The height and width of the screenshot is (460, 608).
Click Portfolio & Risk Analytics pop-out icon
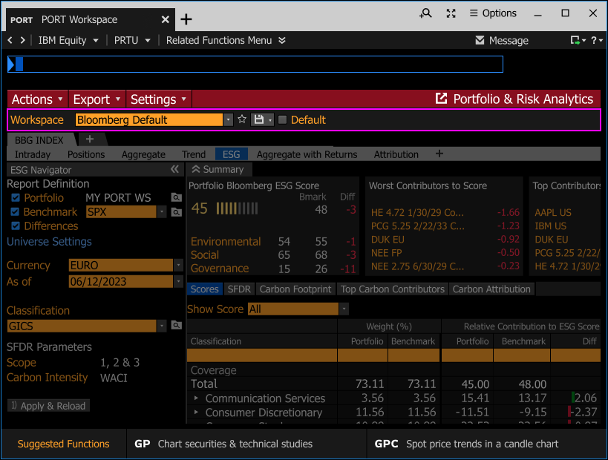click(x=441, y=99)
